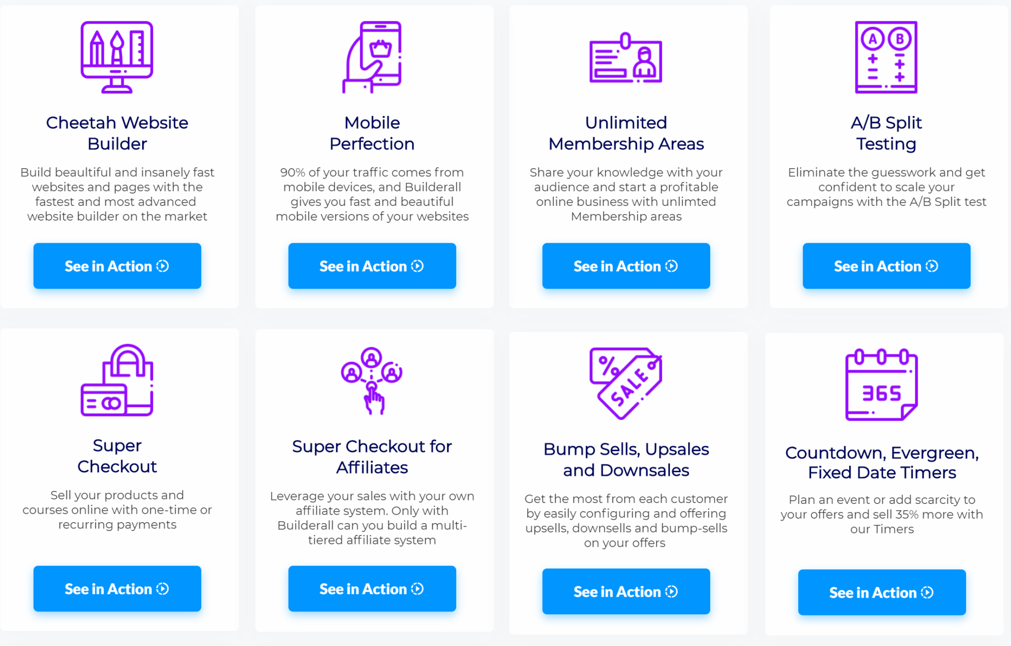Click the 365 calendar timer icon

coord(882,384)
